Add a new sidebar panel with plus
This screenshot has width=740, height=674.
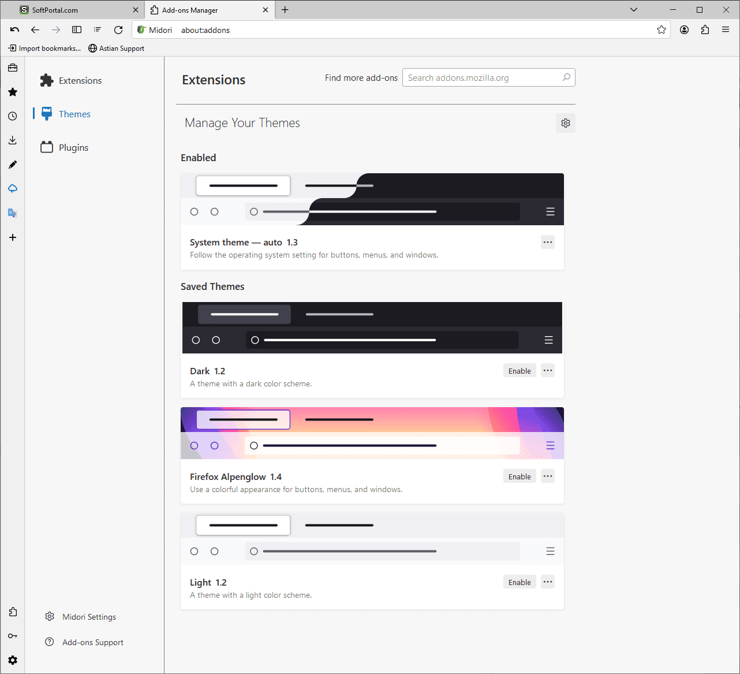point(13,237)
